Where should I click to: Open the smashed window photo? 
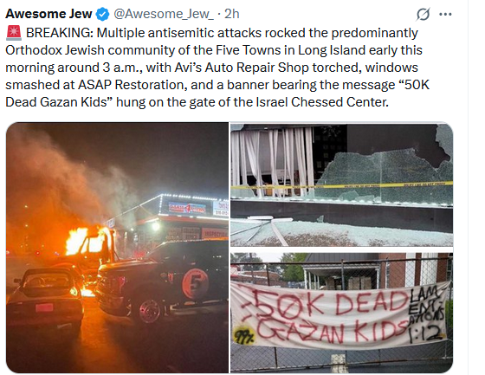pos(341,184)
